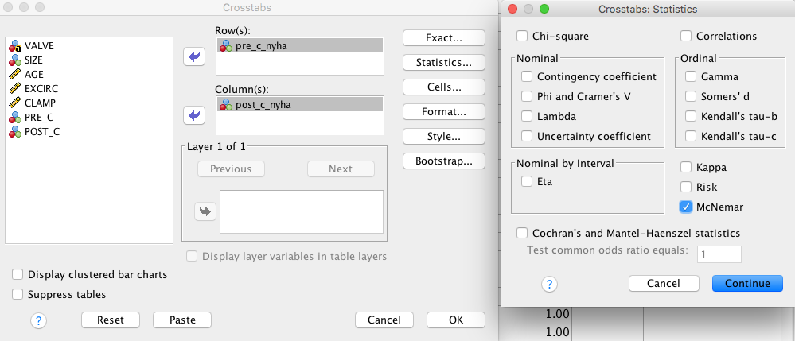Open help in the Crosstabs main dialog
Image resolution: width=795 pixels, height=341 pixels.
pyautogui.click(x=38, y=320)
